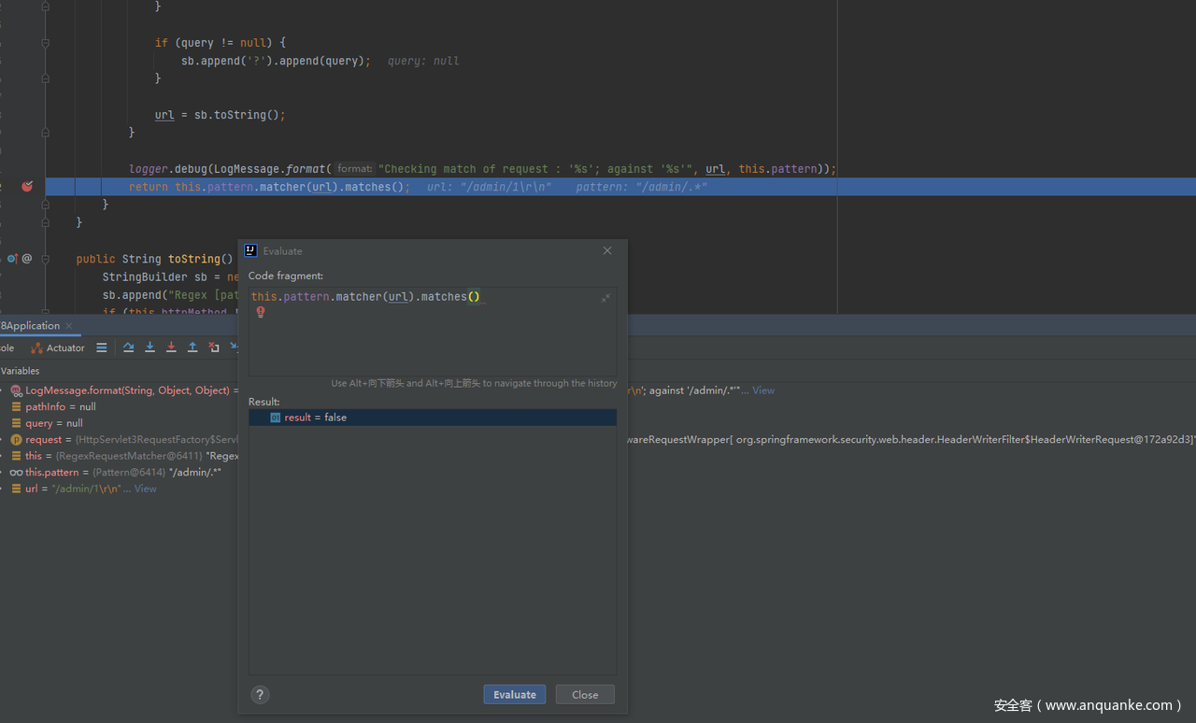Click the Step Over debugger icon

tap(128, 347)
